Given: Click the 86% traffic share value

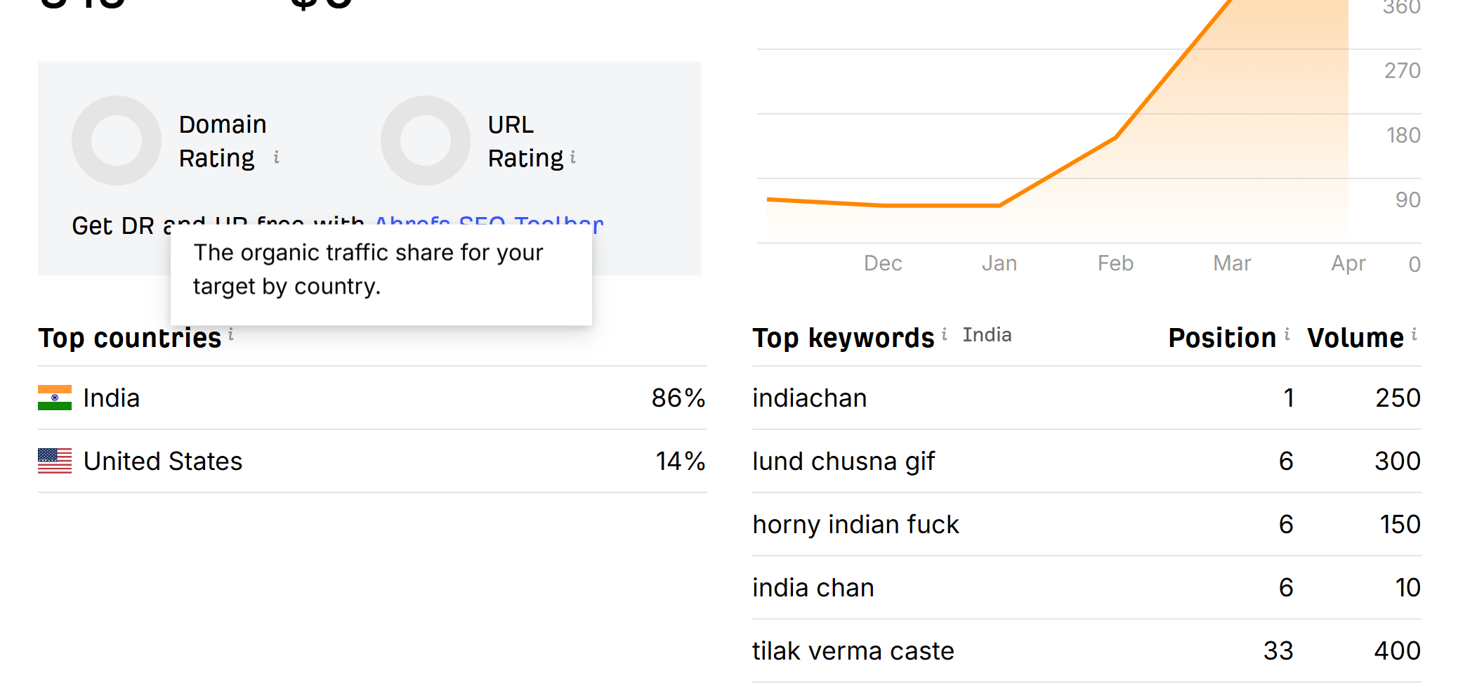Looking at the screenshot, I should click(678, 398).
